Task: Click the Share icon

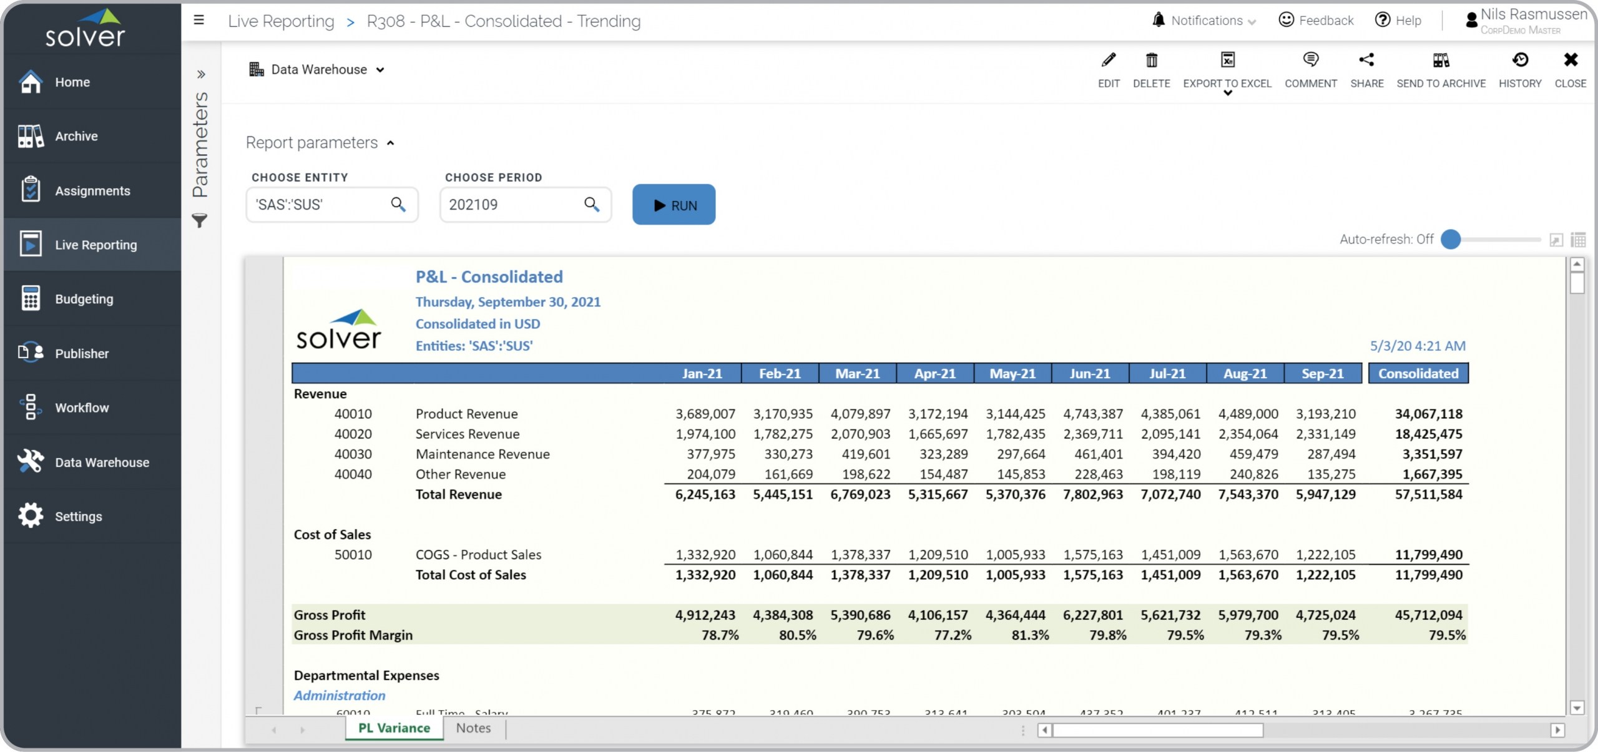Action: (1366, 61)
